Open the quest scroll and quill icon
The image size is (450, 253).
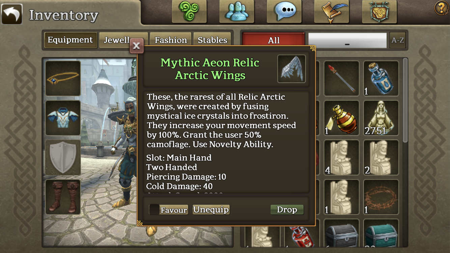click(x=331, y=11)
